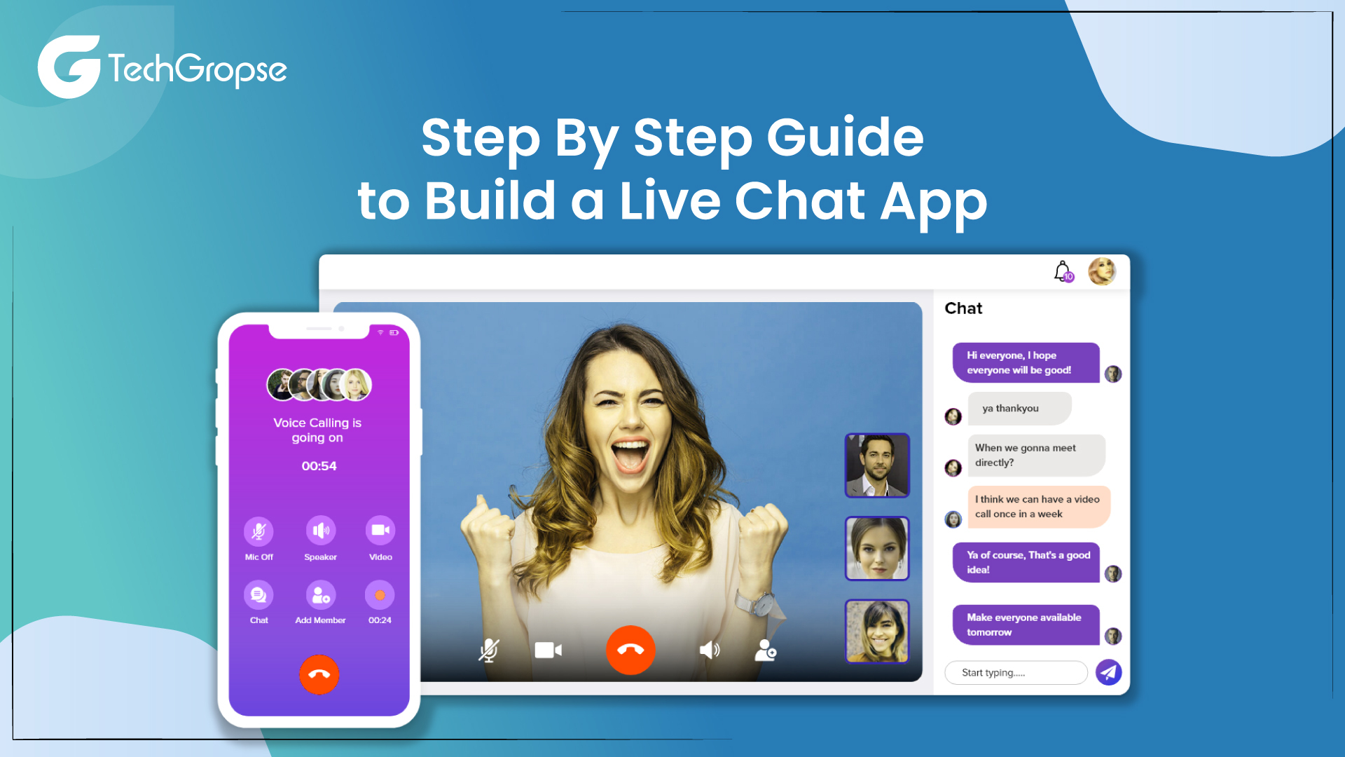
Task: Toggle participant management icon
Action: [768, 650]
